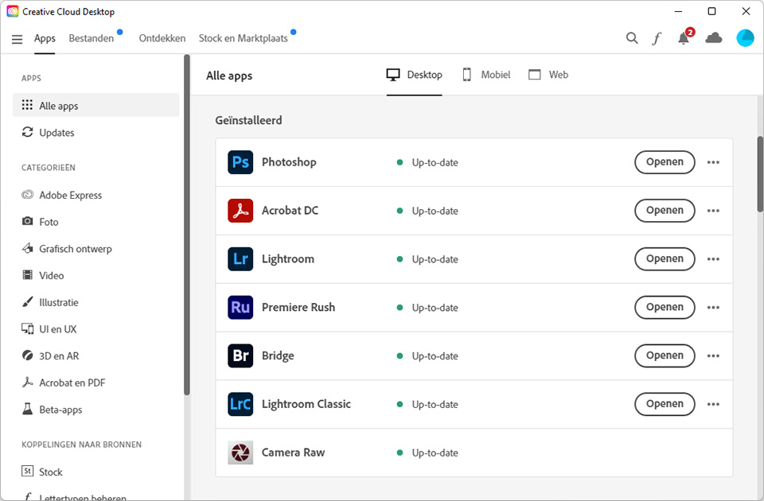Open the Stock resource link
The width and height of the screenshot is (764, 501).
coord(42,472)
